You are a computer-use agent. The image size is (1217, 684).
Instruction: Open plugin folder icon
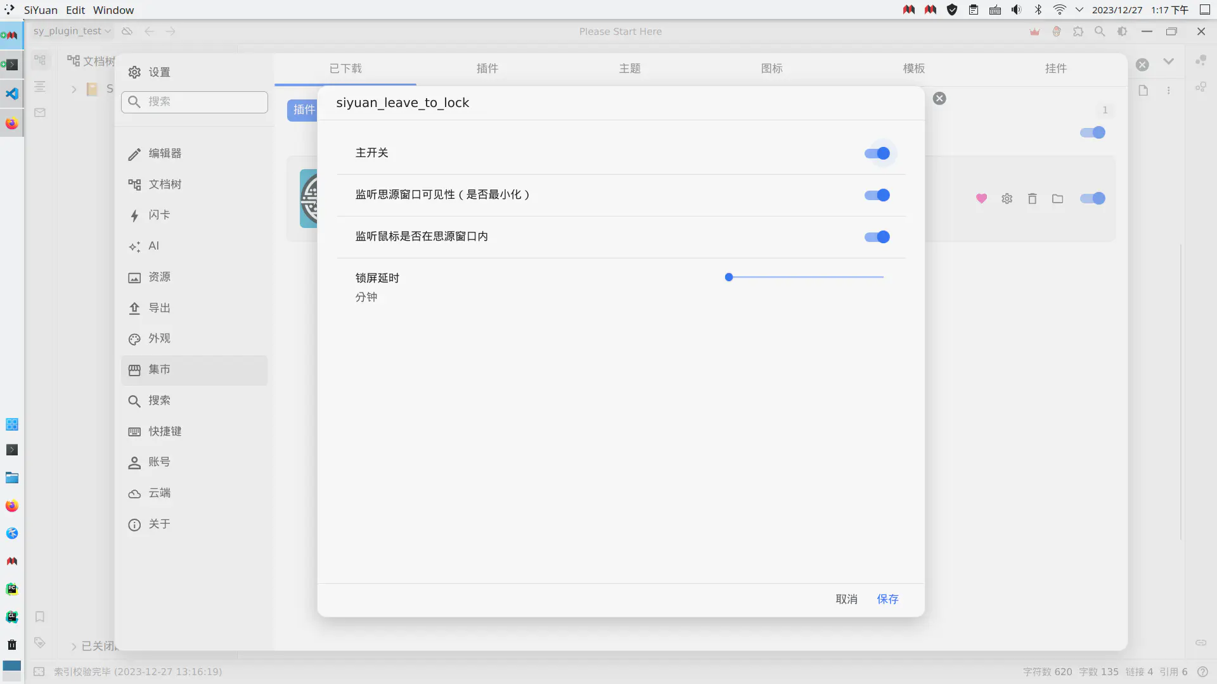pos(1057,199)
